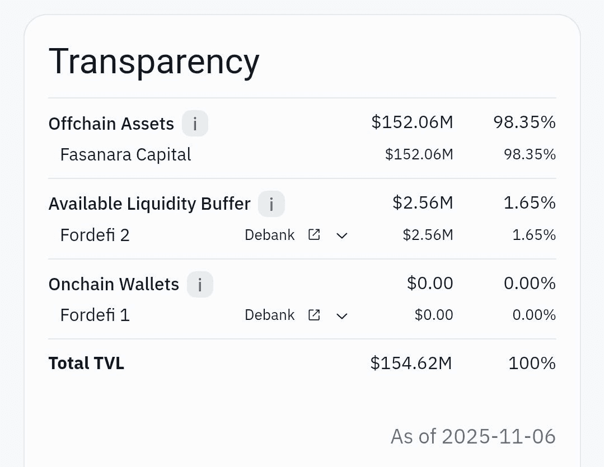
Task: Click info icon beside Onchain Wallets
Action: pos(200,285)
